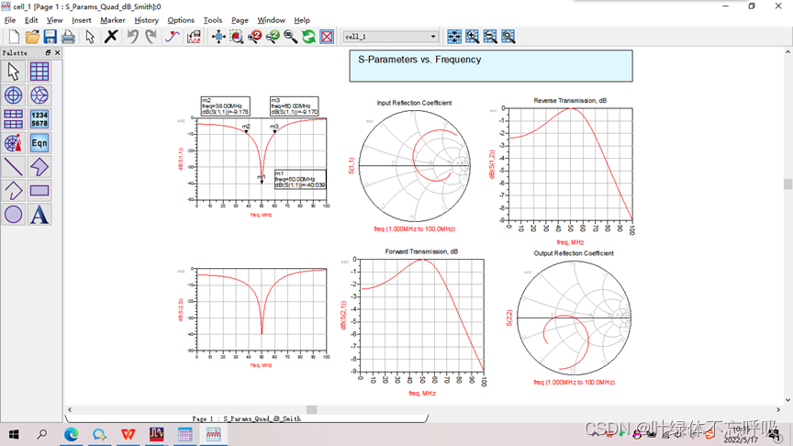
Task: Click the last plot zoom icon
Action: (508, 37)
